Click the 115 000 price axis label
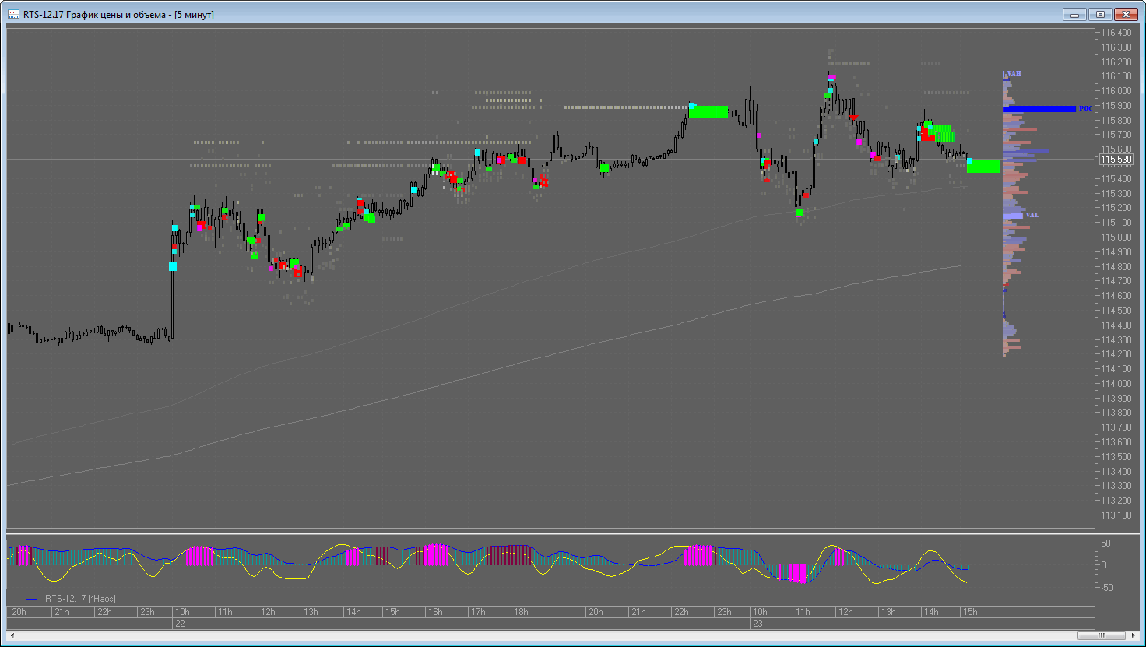This screenshot has width=1146, height=647. (1116, 237)
